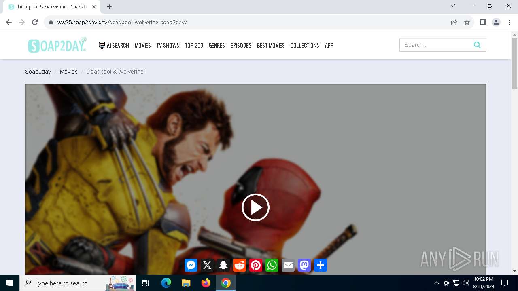The height and width of the screenshot is (291, 518).
Task: Show hidden system tray icons
Action: [x=436, y=283]
